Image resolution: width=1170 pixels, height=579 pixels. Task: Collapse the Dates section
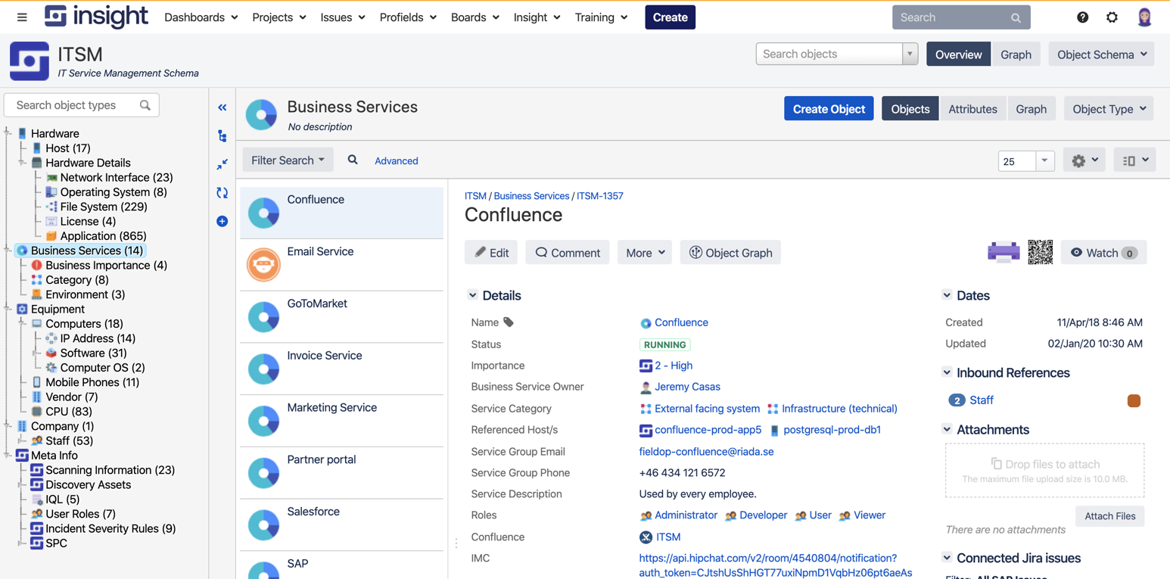pyautogui.click(x=947, y=295)
